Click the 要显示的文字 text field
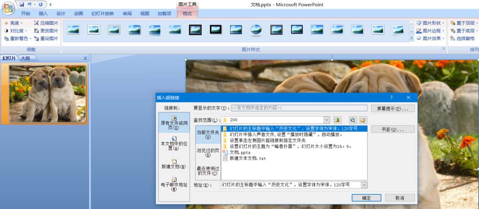Image resolution: width=479 pixels, height=209 pixels. [299, 108]
